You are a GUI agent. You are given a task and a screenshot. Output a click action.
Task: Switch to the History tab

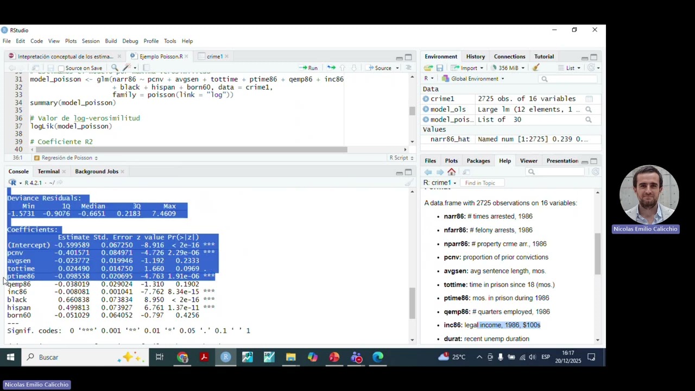[475, 56]
